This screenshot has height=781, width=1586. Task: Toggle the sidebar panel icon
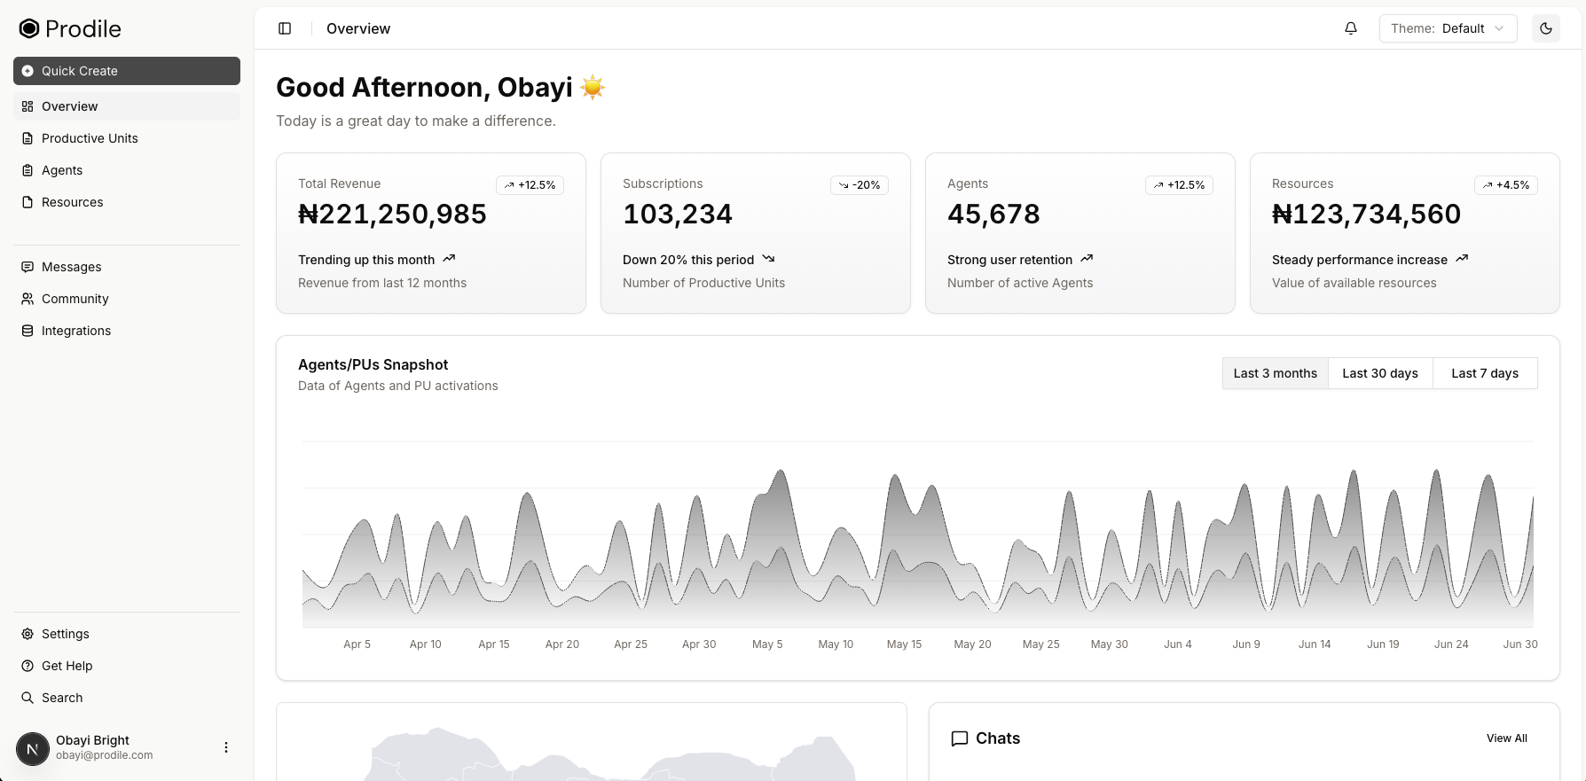285,28
